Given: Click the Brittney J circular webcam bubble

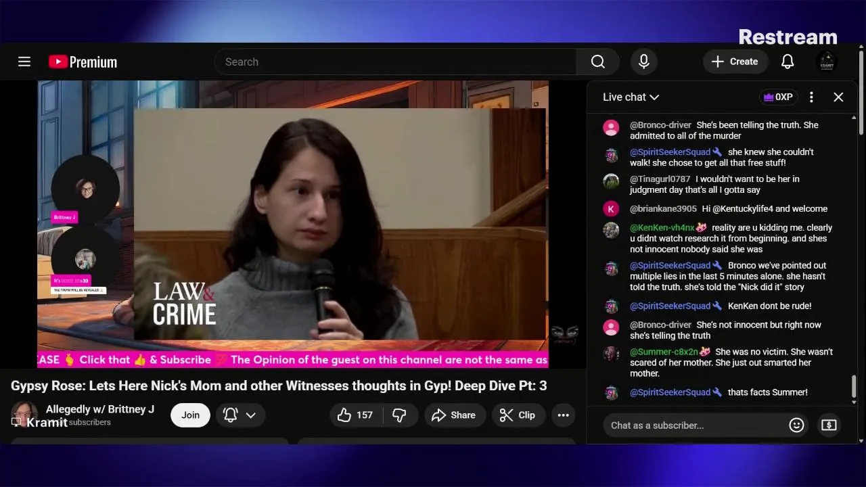Looking at the screenshot, I should tap(85, 189).
